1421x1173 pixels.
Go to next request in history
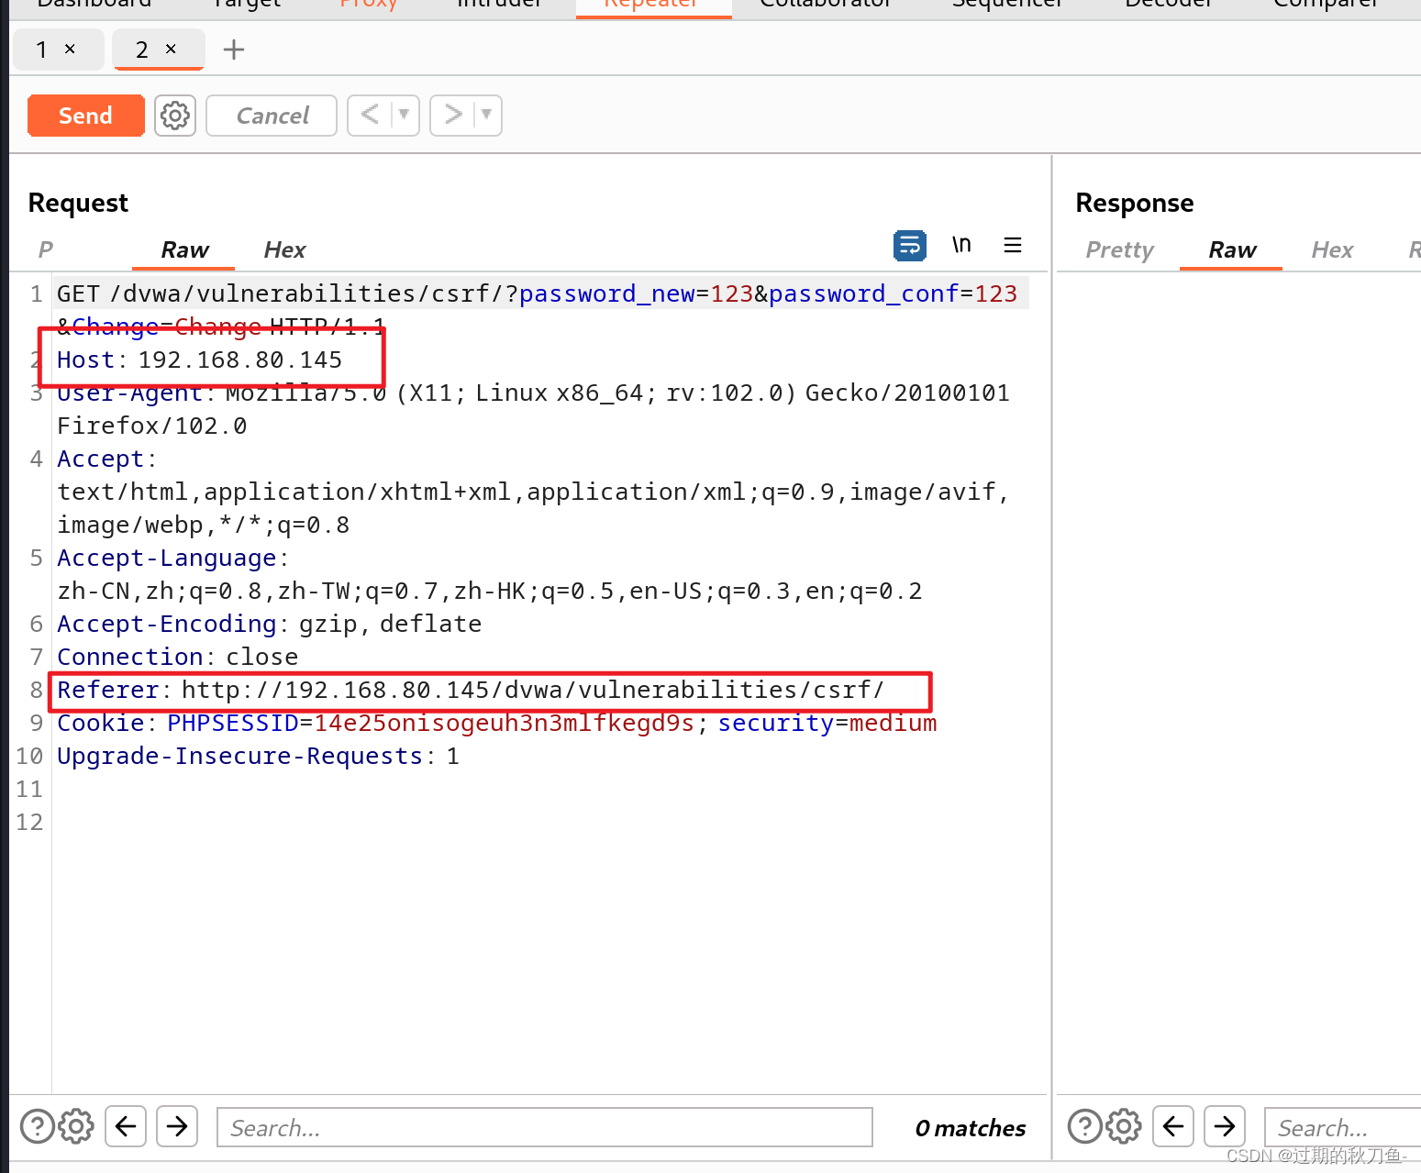[452, 116]
